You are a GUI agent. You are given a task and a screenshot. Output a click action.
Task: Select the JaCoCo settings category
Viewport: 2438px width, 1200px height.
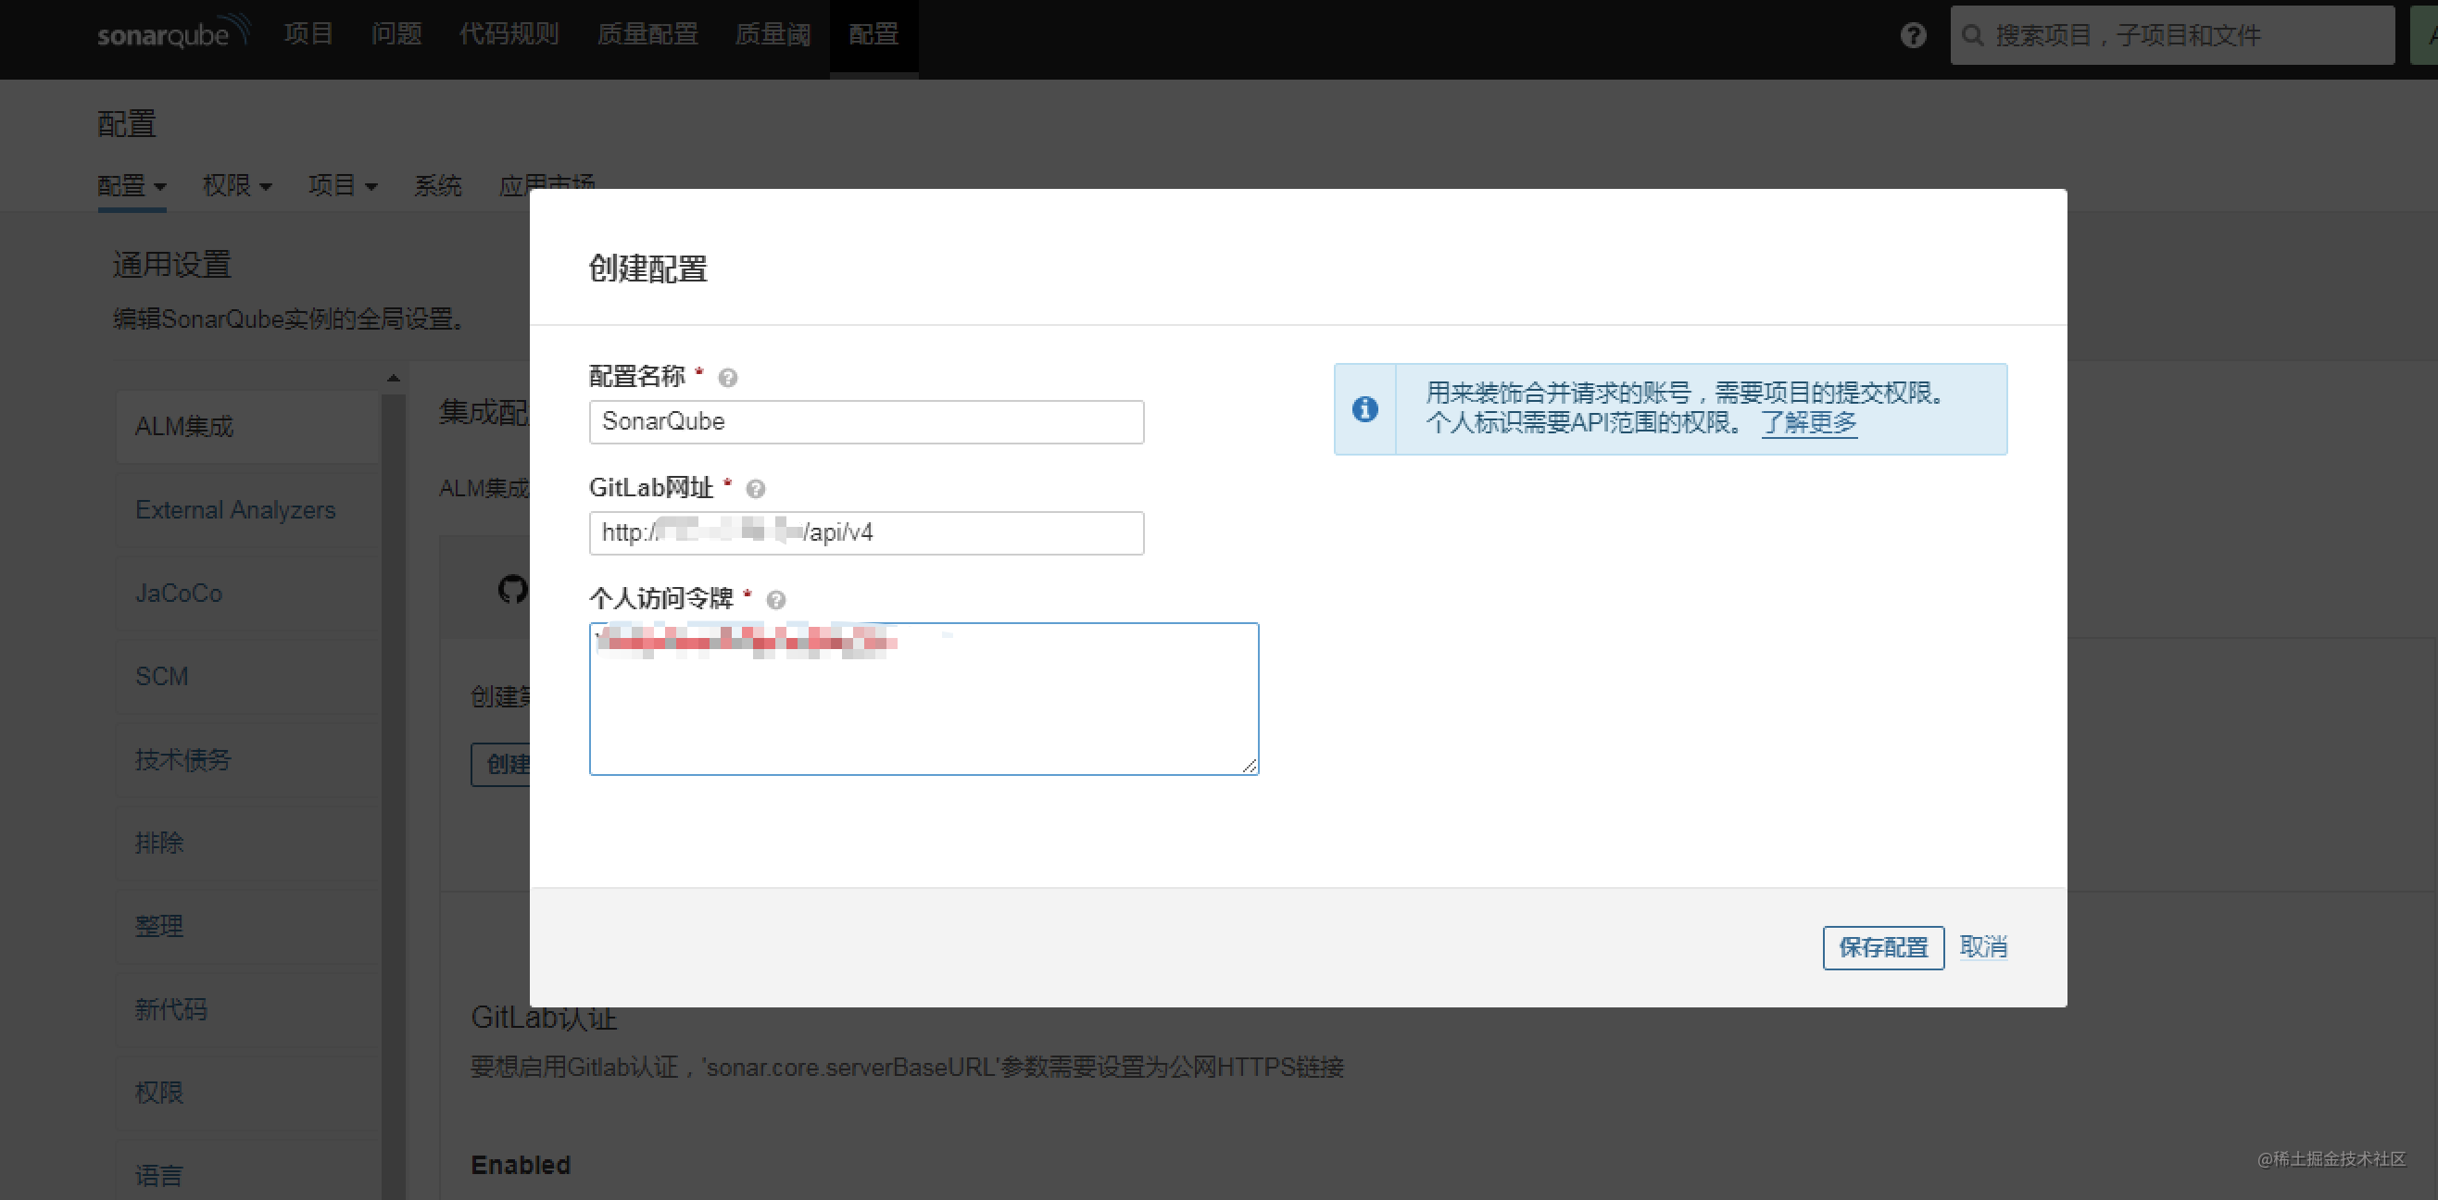point(178,593)
